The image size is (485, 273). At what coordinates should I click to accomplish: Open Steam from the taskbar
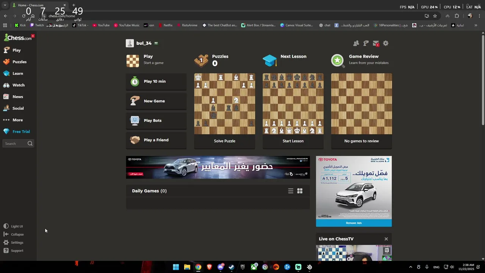(232, 267)
